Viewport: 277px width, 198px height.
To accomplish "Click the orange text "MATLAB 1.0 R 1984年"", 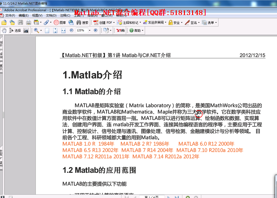I will [88, 144].
